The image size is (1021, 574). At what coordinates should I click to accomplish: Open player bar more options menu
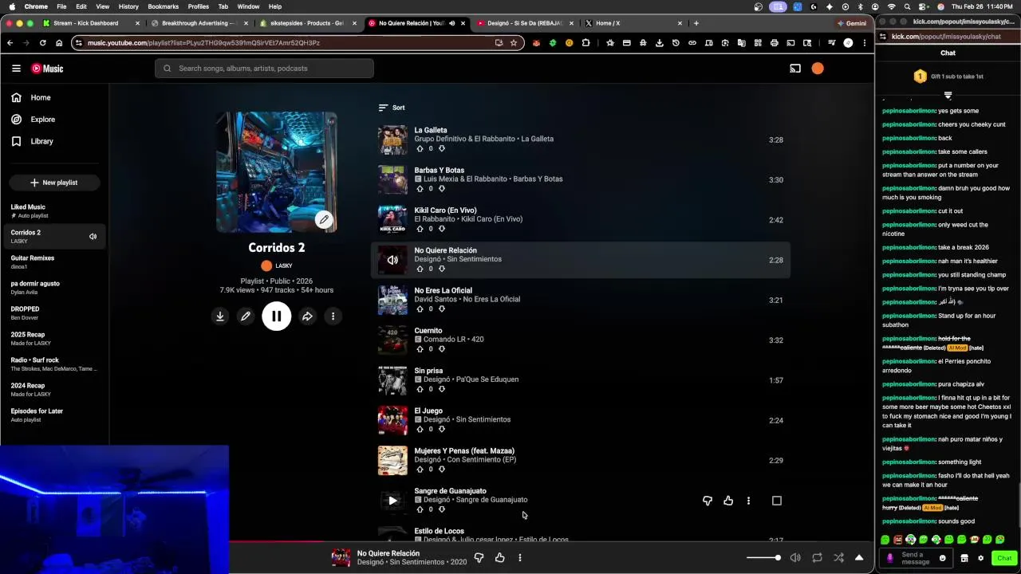(x=520, y=558)
